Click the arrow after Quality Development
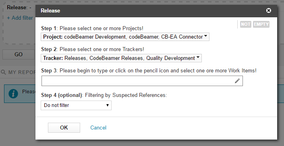 tap(198, 58)
